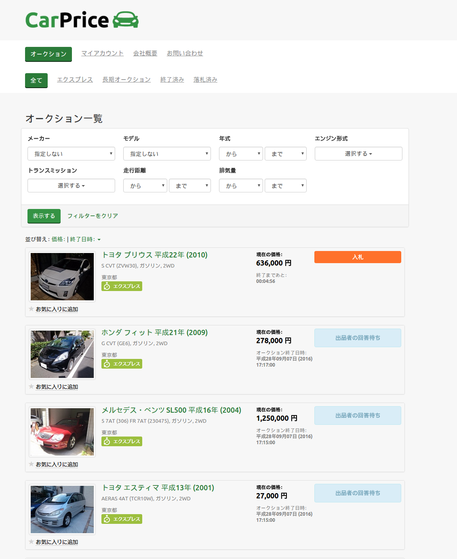Click the orange 入札 bid button
Viewport: 457px width, 559px height.
pyautogui.click(x=358, y=257)
